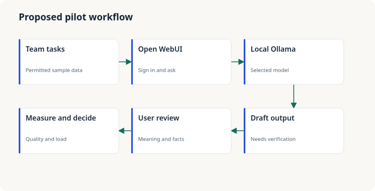Screen dimensions: 375x191
Task: Select the 'Measure and decide' card title
Action: (61, 118)
